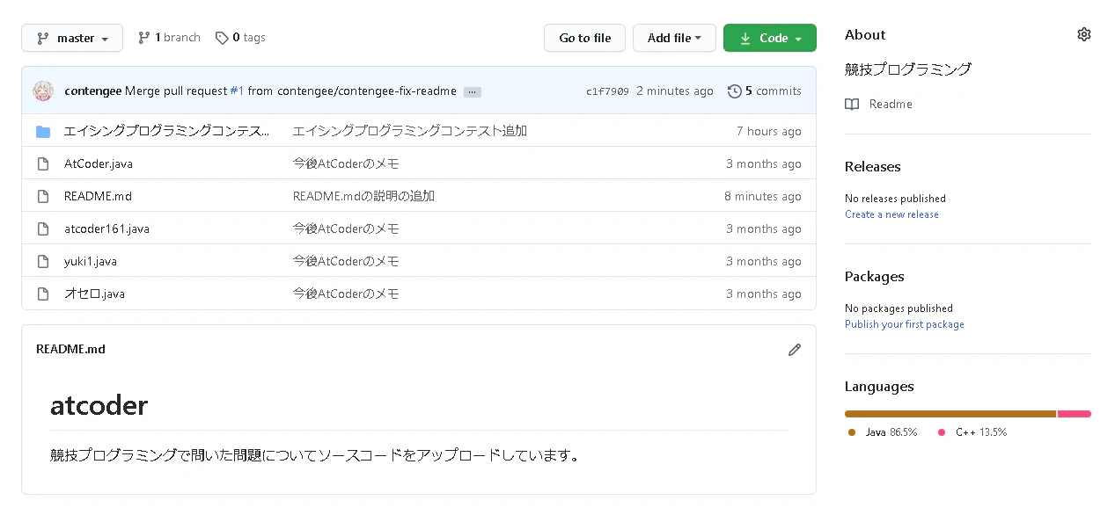Viewport: 1115px width, 515px height.
Task: Expand commit message ellipsis button
Action: [473, 91]
